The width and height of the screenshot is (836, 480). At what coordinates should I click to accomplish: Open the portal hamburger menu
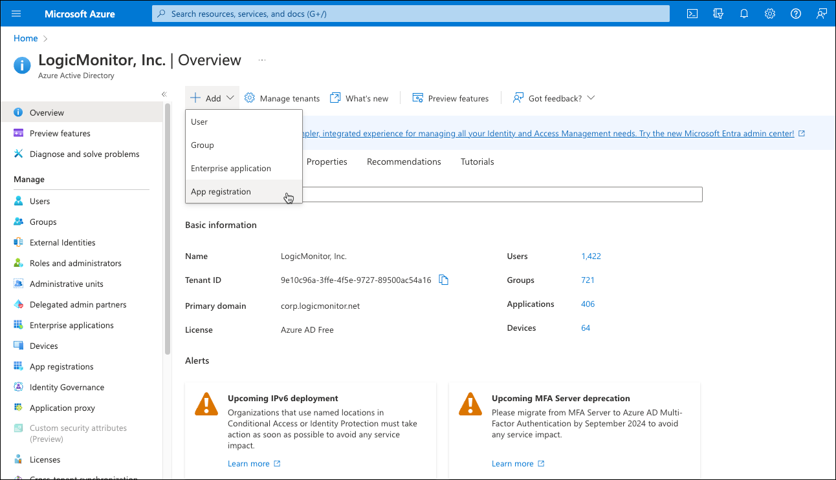pyautogui.click(x=16, y=14)
